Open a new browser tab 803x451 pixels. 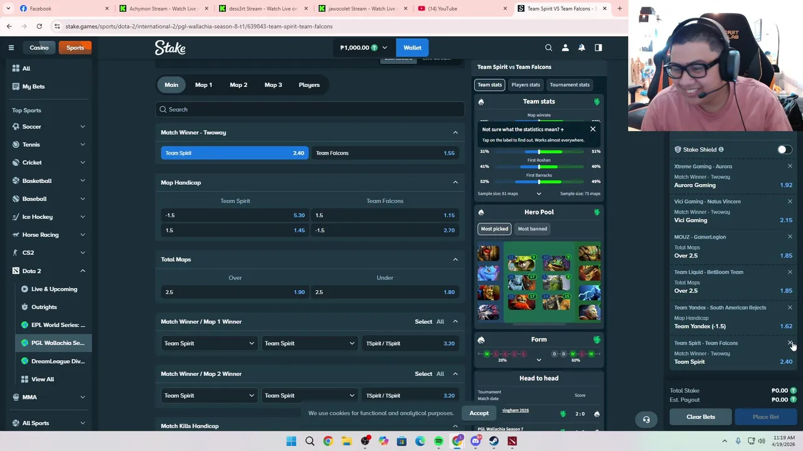pos(619,8)
